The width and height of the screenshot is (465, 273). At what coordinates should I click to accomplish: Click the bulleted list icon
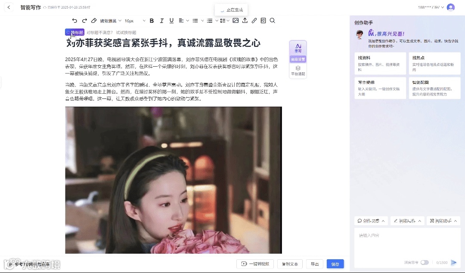(195, 21)
